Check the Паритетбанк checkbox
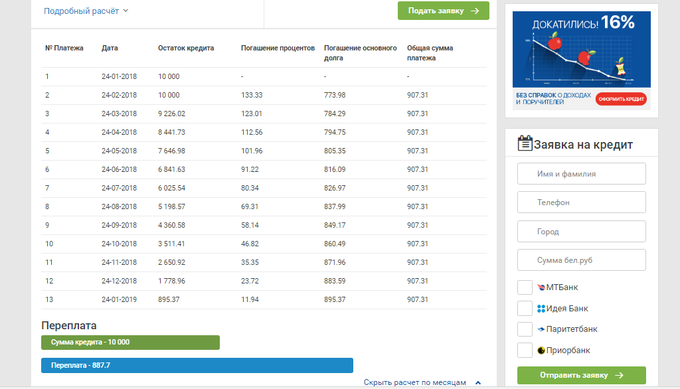 pyautogui.click(x=525, y=329)
